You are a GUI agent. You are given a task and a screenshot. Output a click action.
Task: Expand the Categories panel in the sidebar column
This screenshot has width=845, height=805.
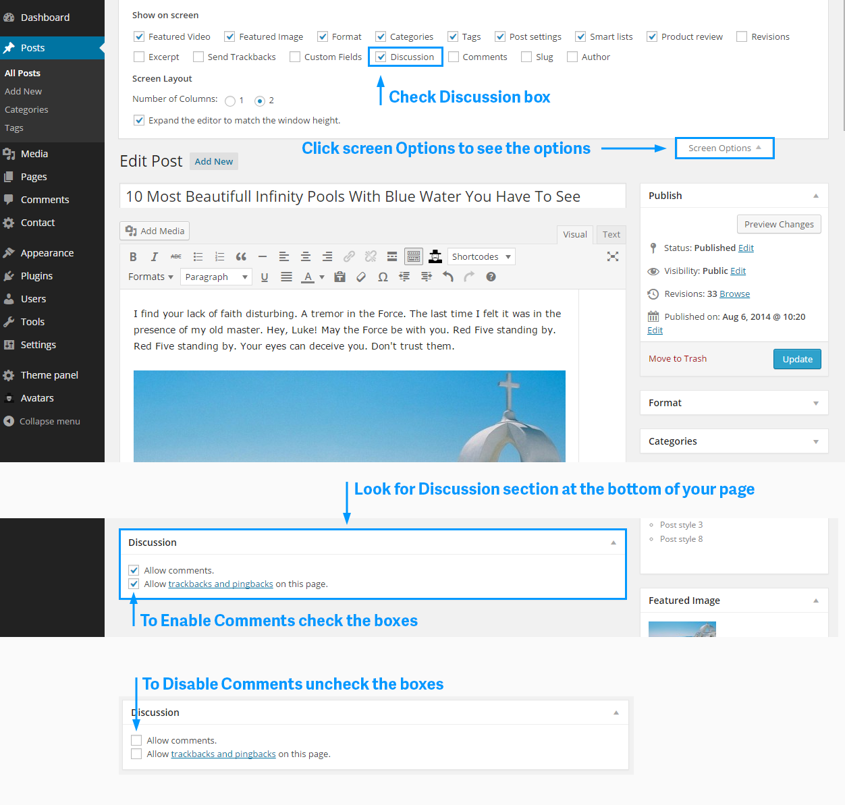pyautogui.click(x=816, y=441)
